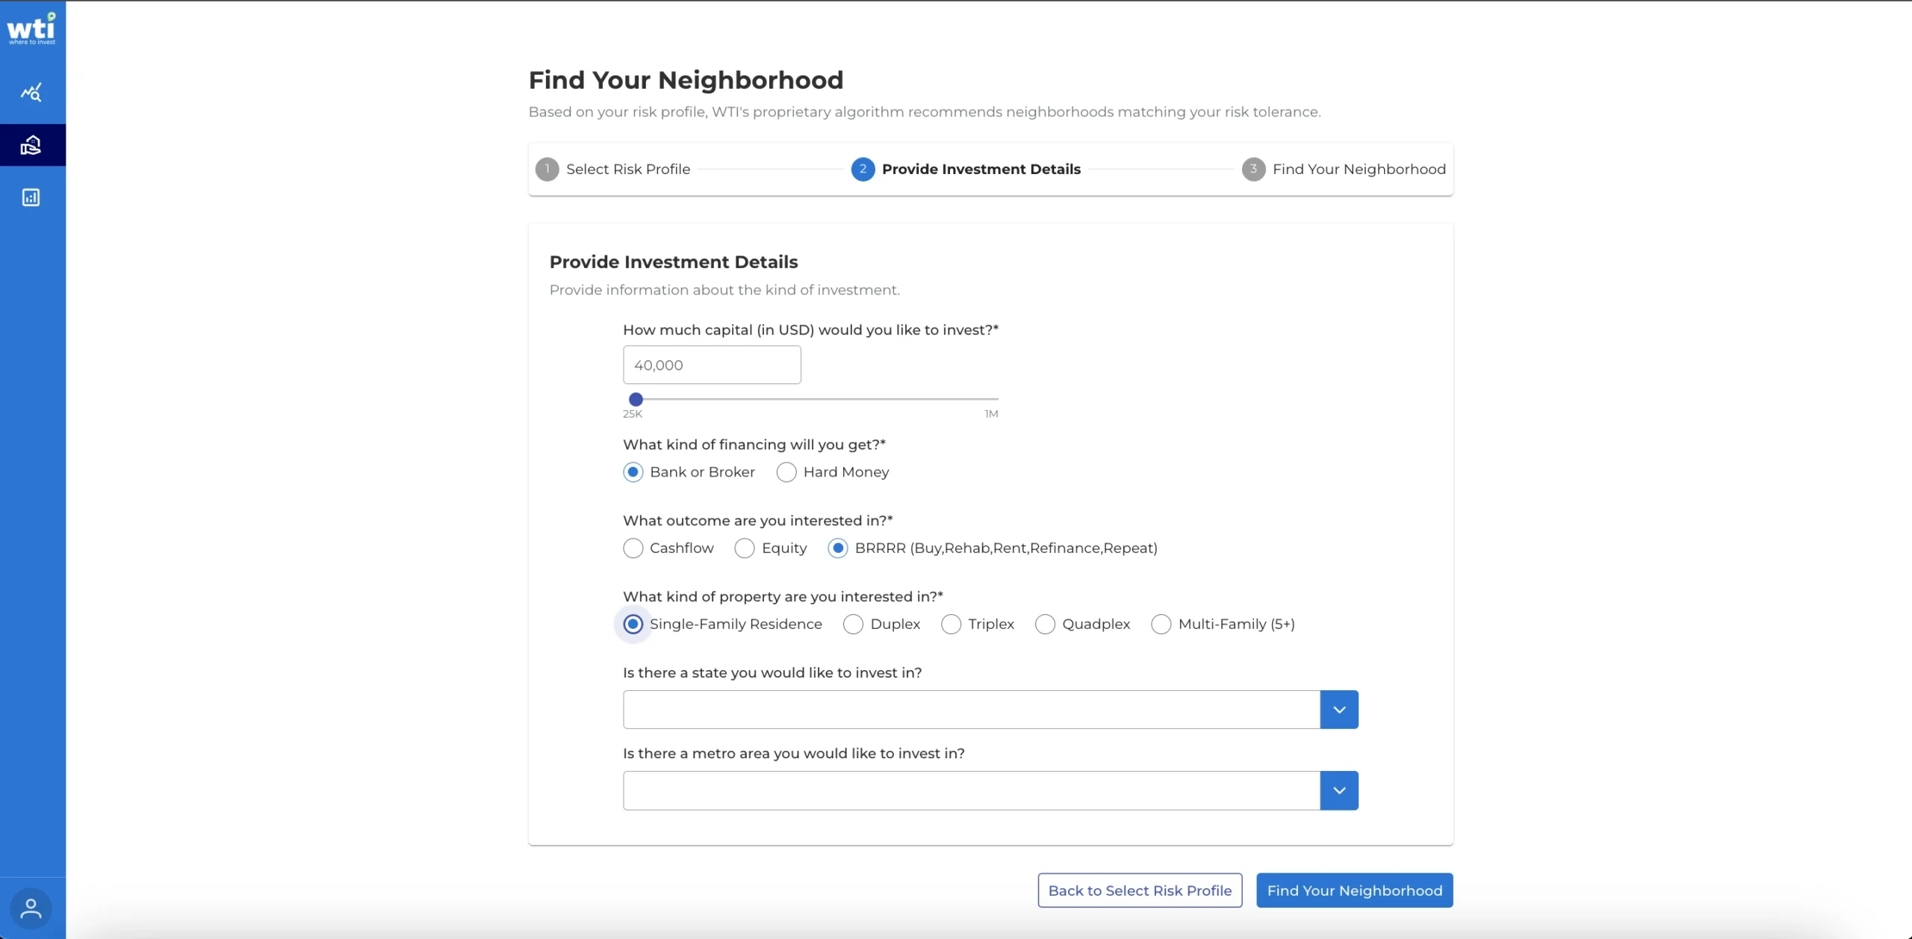Pick the Equity outcome option
Viewport: 1912px width, 939px height.
745,548
